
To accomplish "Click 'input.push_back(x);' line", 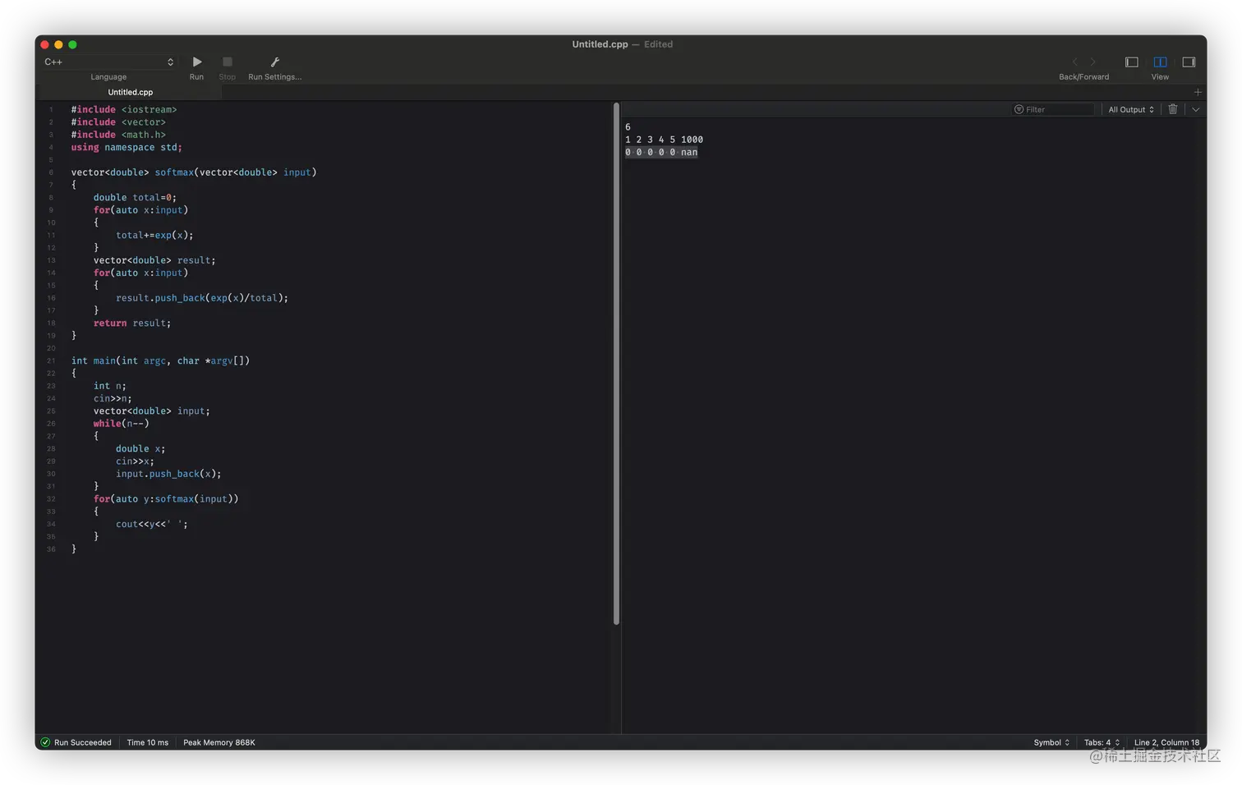I will pos(168,474).
